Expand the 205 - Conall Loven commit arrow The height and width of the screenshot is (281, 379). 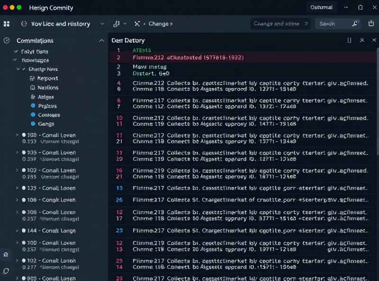17,152
